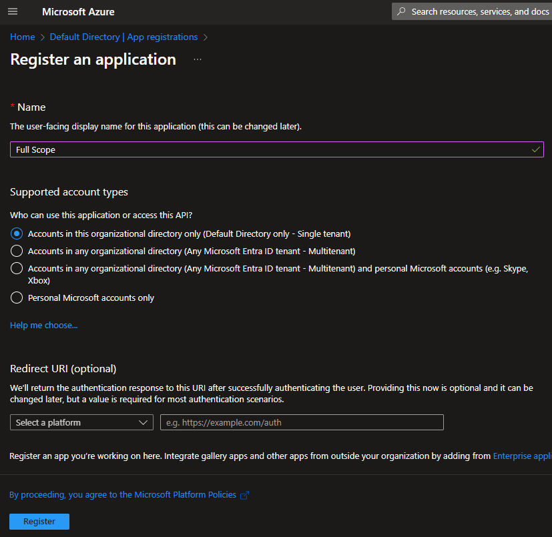Open the ellipsis more options menu
The width and height of the screenshot is (552, 537).
pos(198,59)
